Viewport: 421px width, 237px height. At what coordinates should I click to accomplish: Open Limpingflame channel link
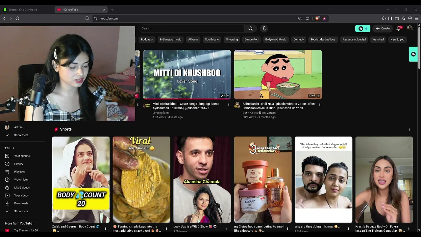161,113
